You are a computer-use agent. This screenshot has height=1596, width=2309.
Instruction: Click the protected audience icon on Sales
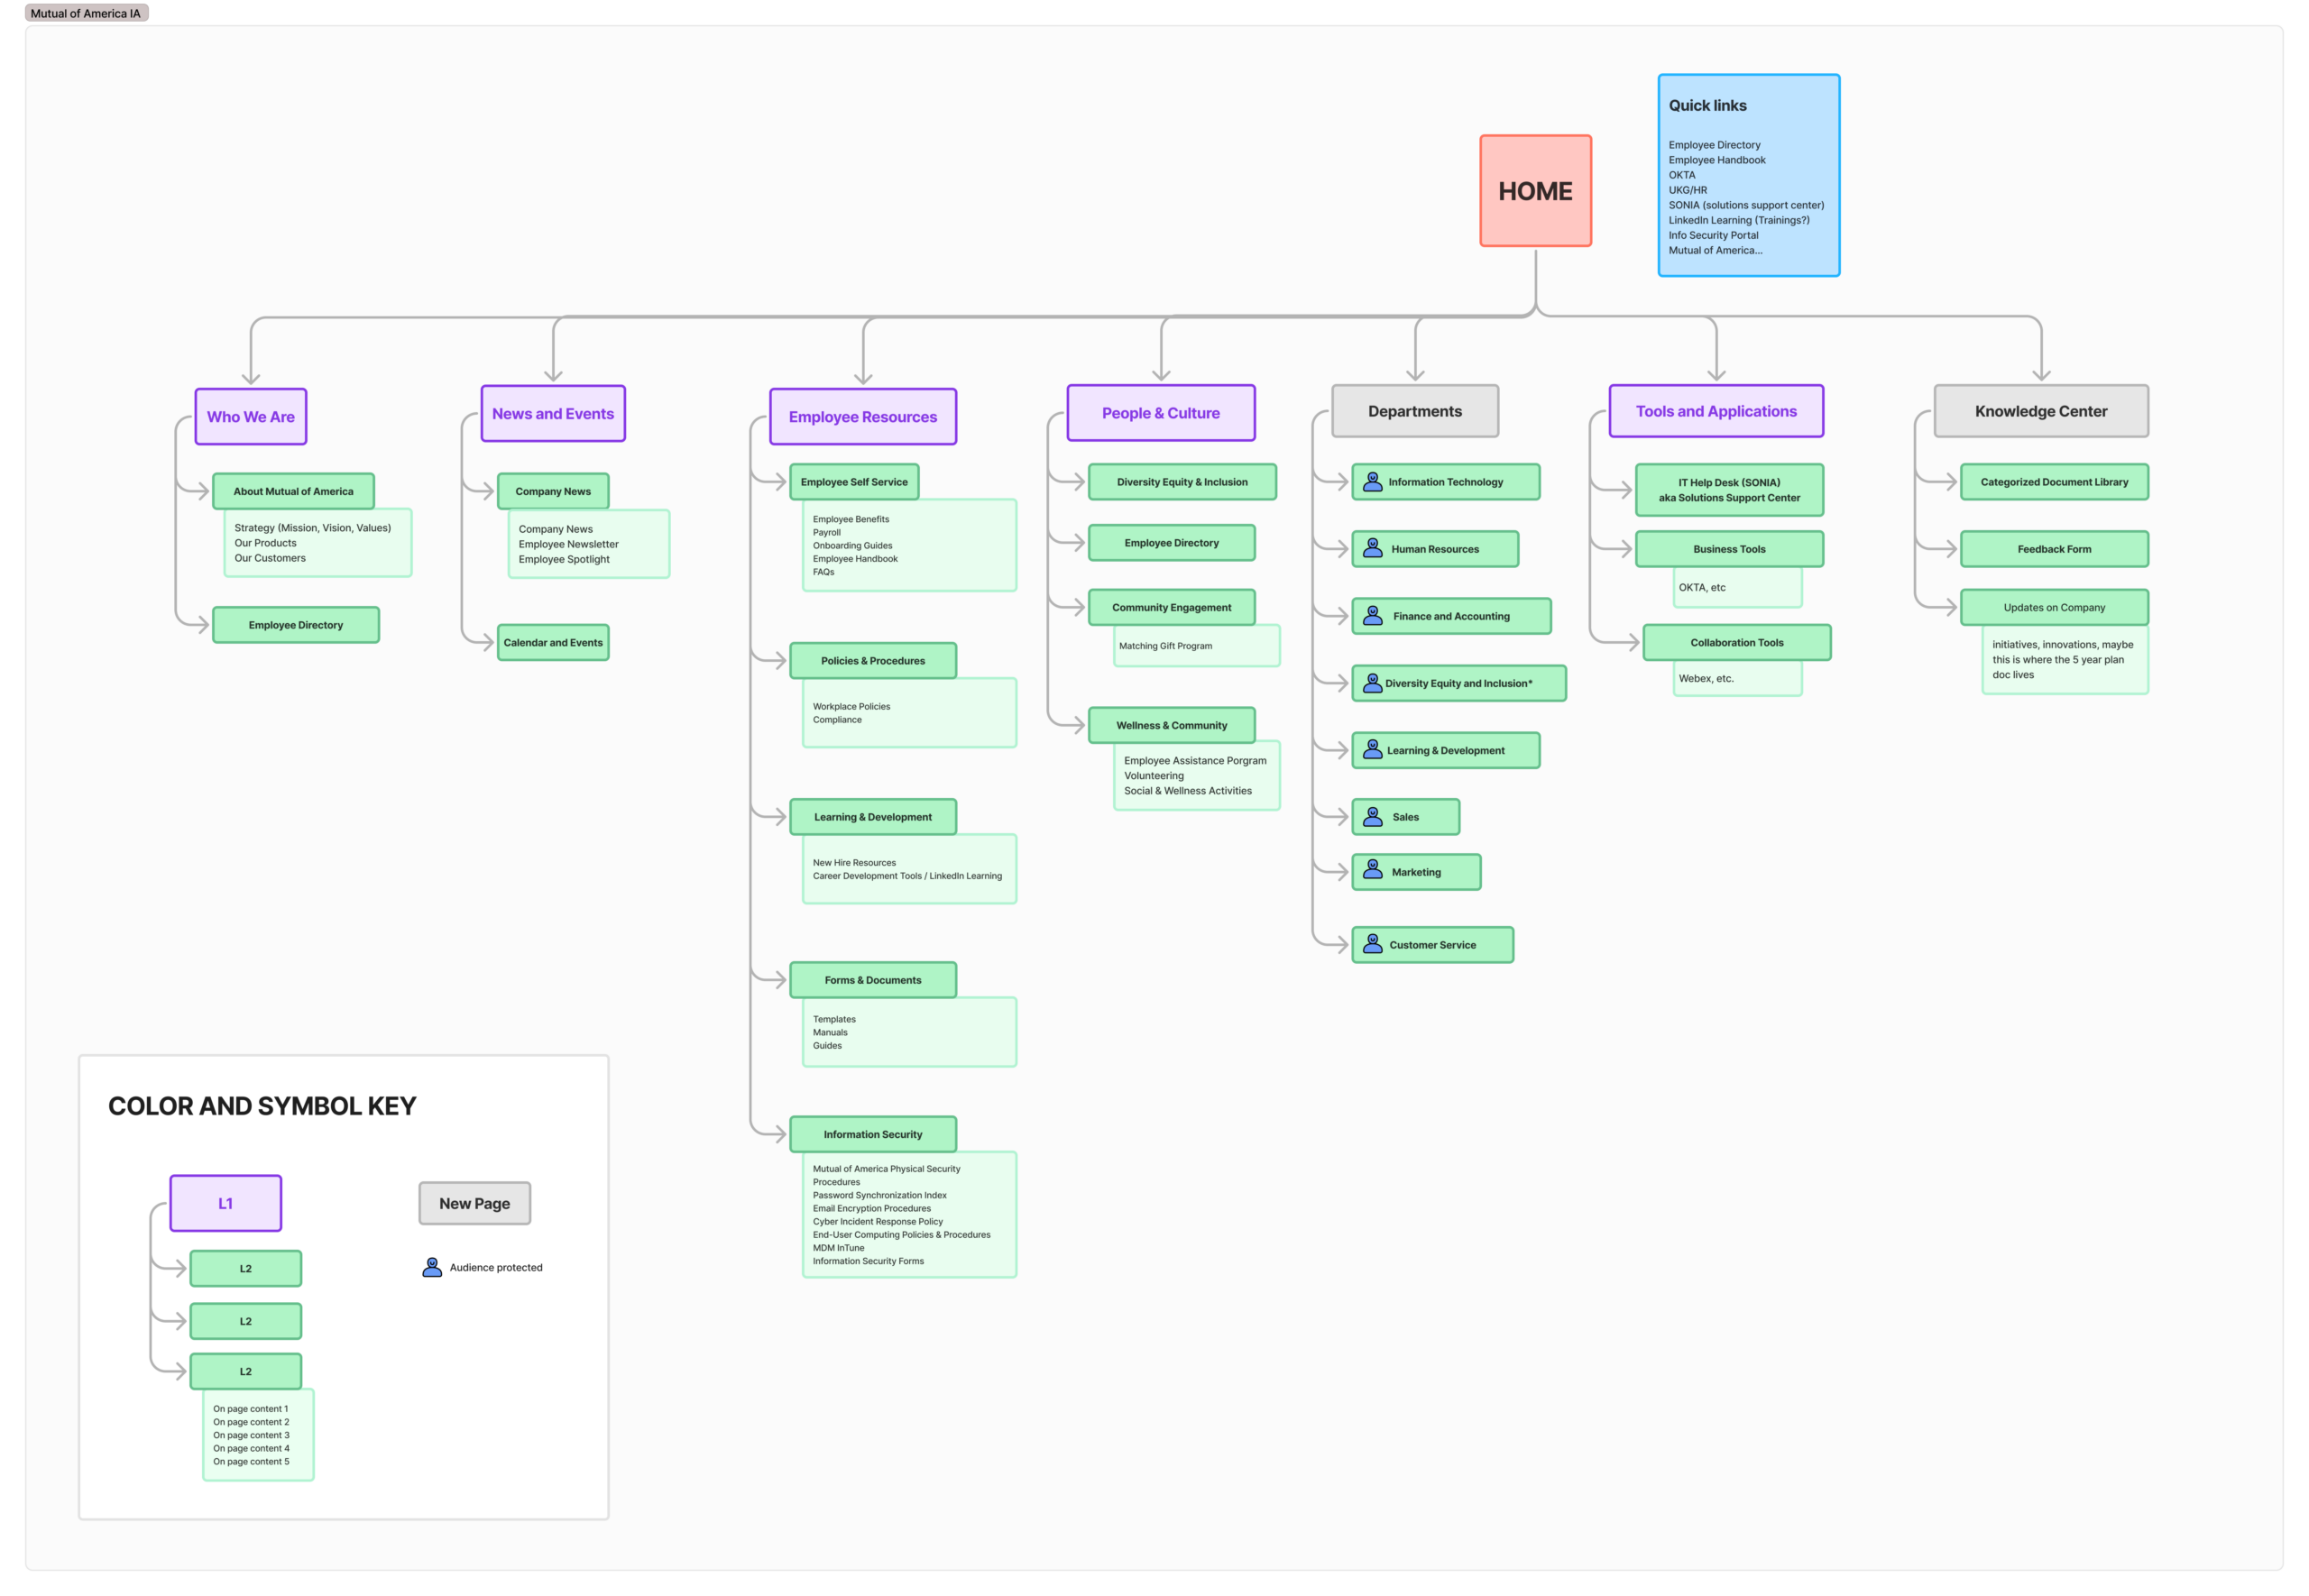click(1372, 816)
